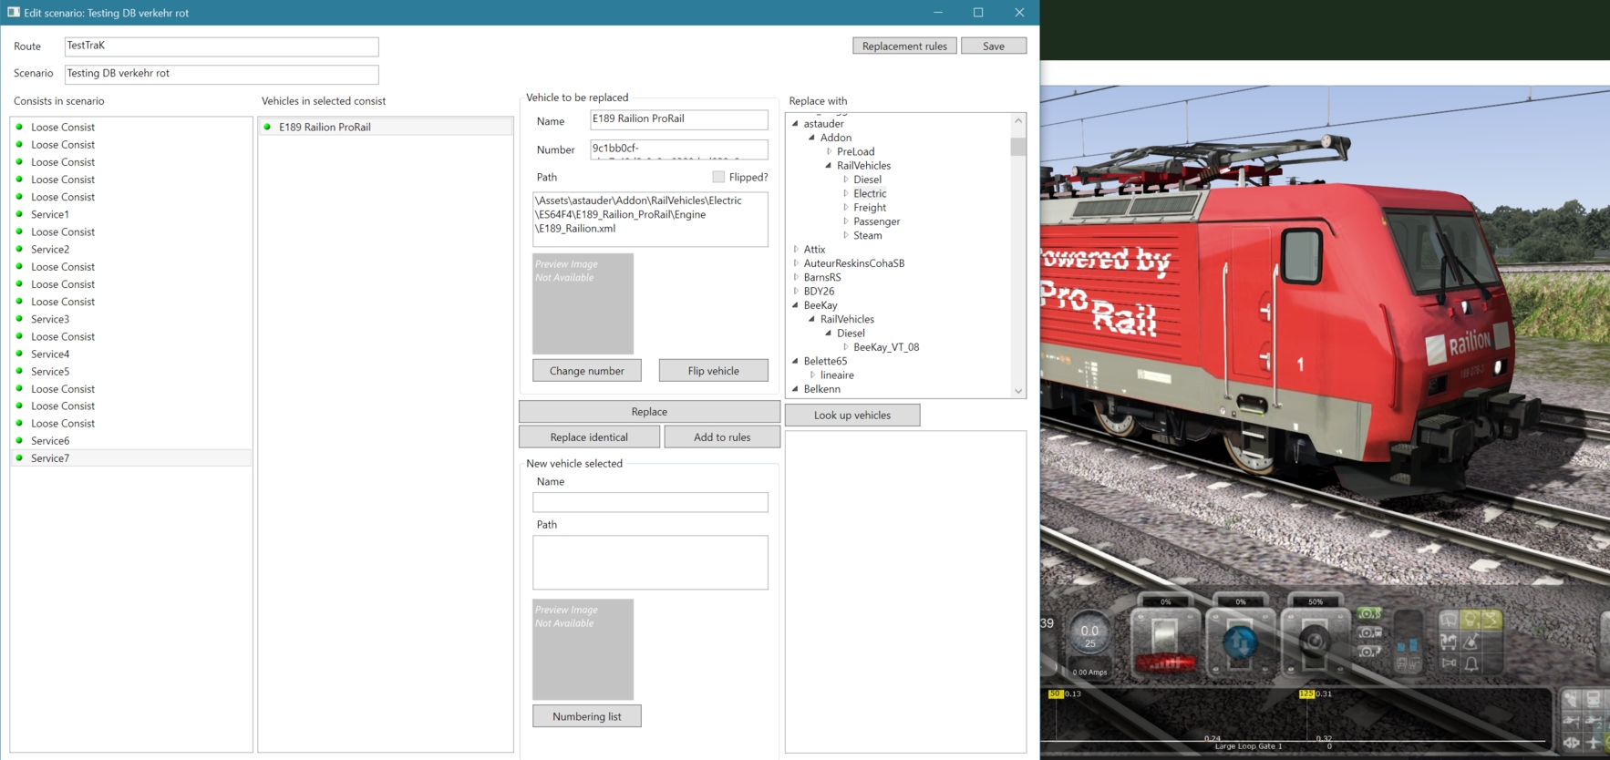Click the blue reverser lever control
The height and width of the screenshot is (760, 1610).
1240,642
